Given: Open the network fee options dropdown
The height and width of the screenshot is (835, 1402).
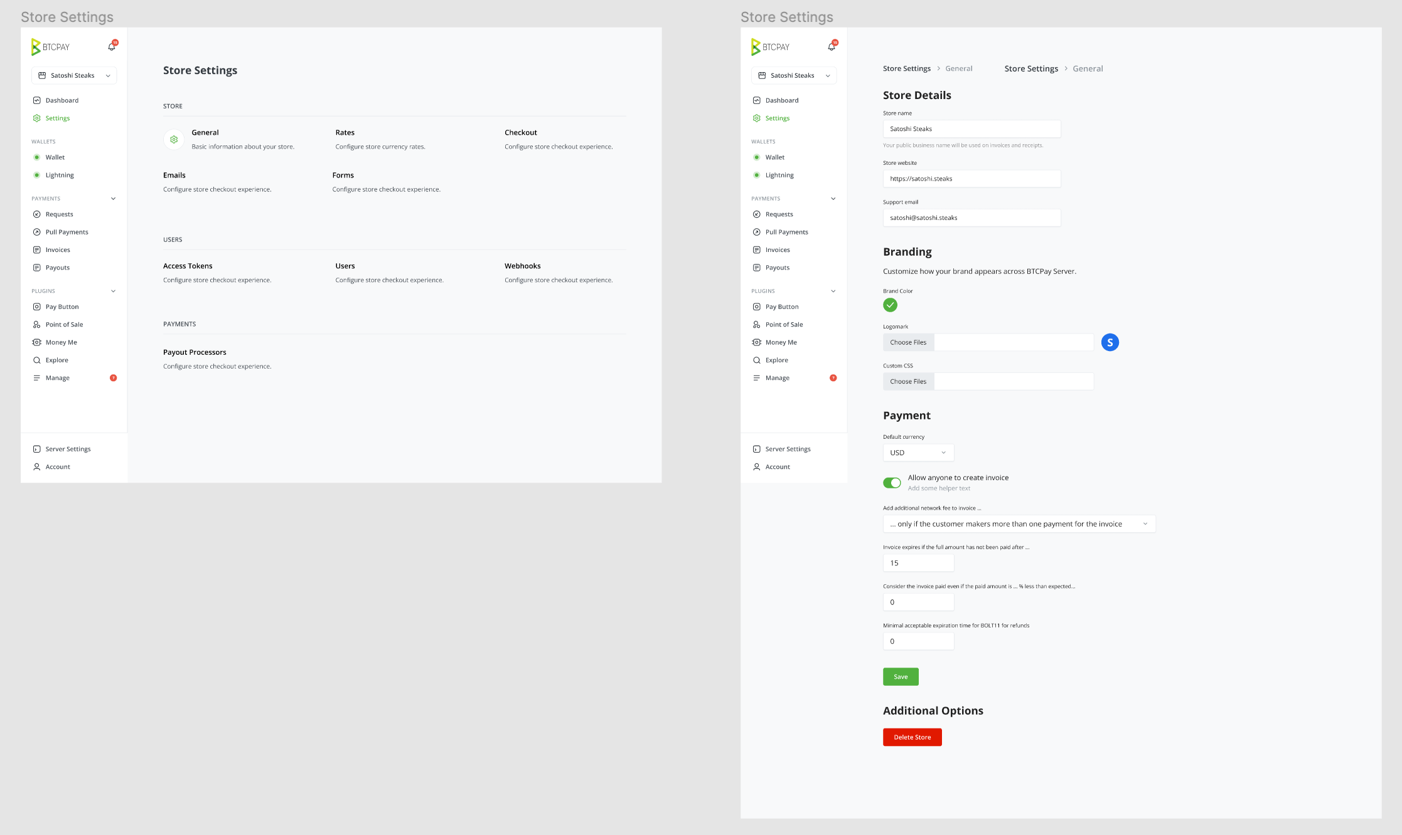Looking at the screenshot, I should (x=1018, y=523).
